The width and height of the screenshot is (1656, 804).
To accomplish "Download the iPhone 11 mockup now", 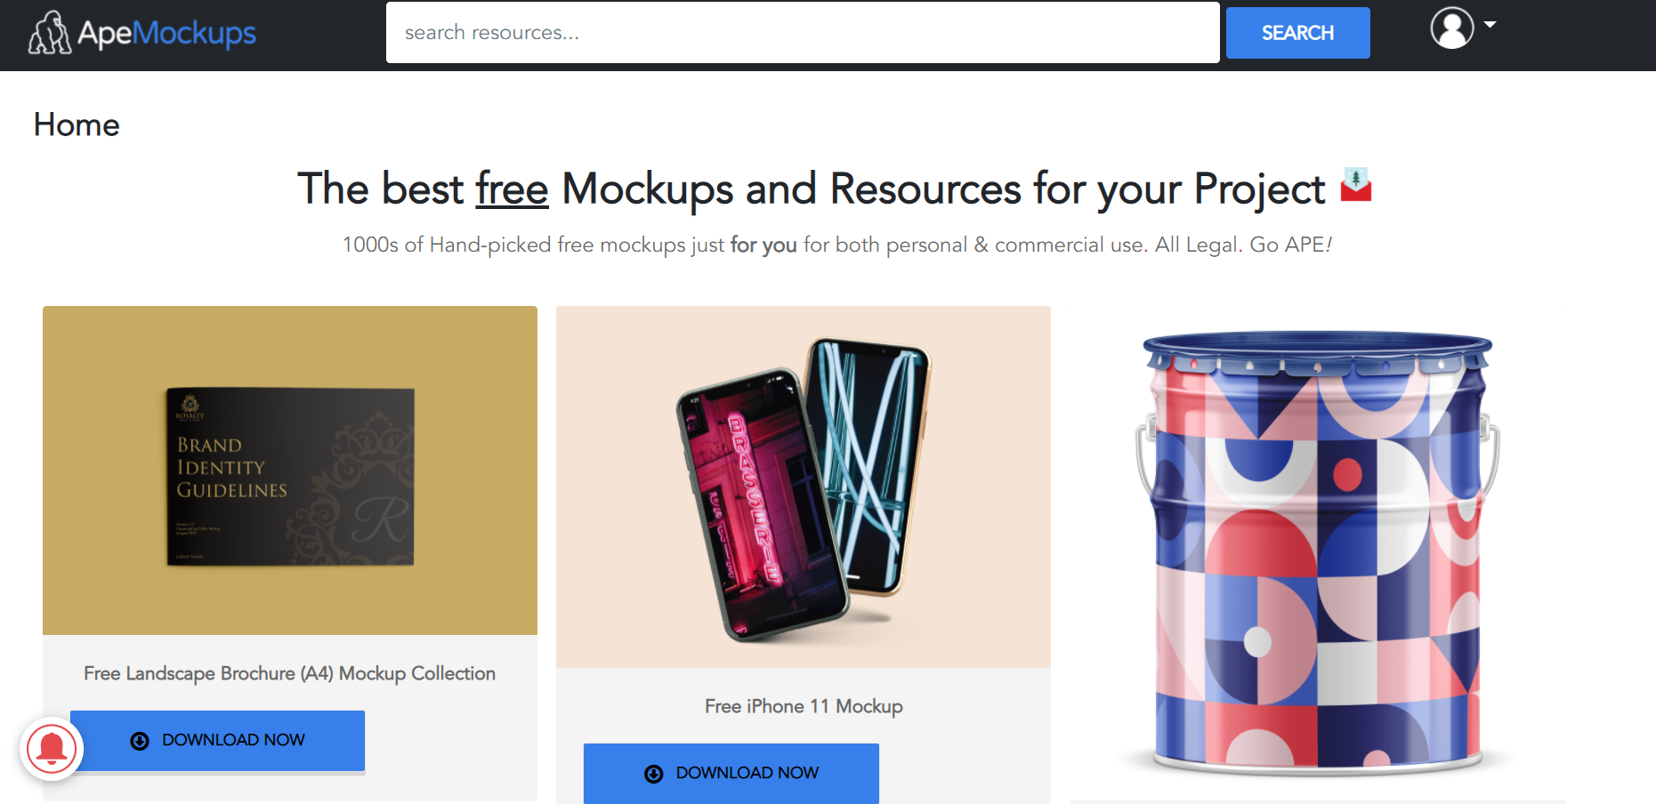I will pos(731,773).
